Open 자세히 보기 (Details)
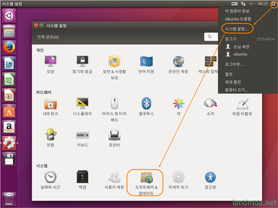The image size is (278, 208). [178, 180]
